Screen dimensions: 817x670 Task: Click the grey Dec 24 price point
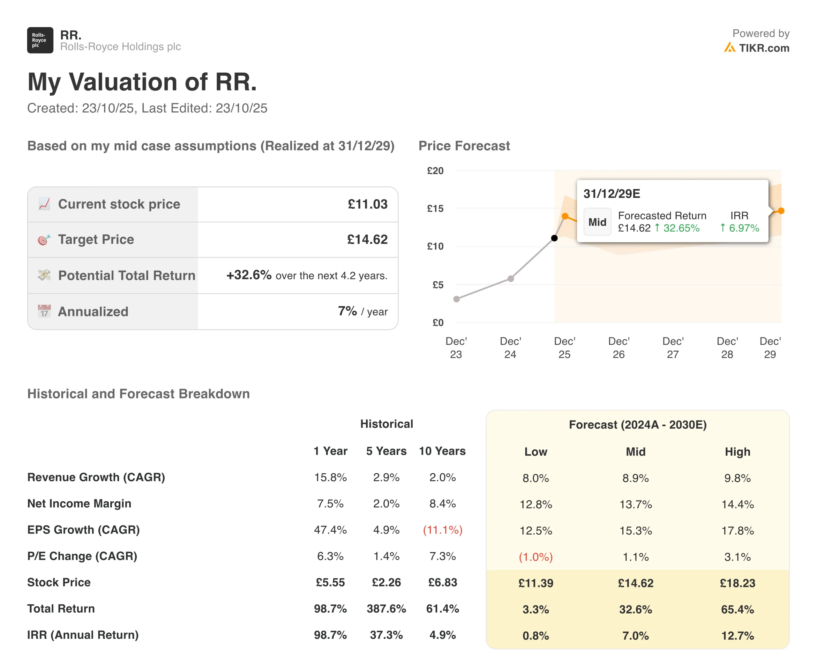pyautogui.click(x=511, y=279)
